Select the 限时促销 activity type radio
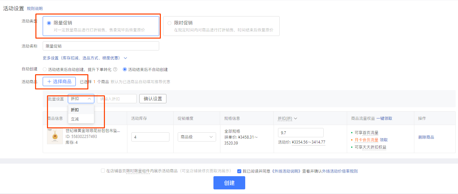The width and height of the screenshot is (458, 194). [x=169, y=23]
